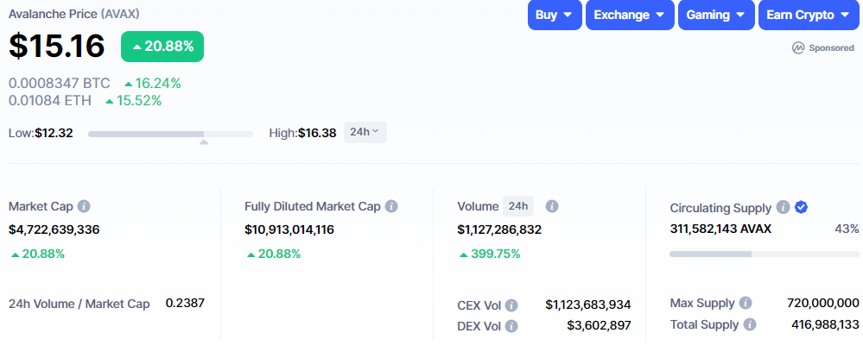Click the $15.16 price value
The height and width of the screenshot is (352, 863).
point(57,46)
